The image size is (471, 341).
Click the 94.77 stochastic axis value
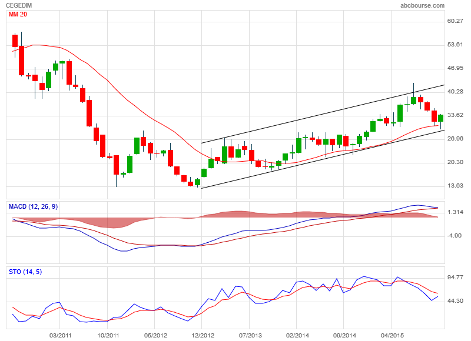tap(455, 277)
